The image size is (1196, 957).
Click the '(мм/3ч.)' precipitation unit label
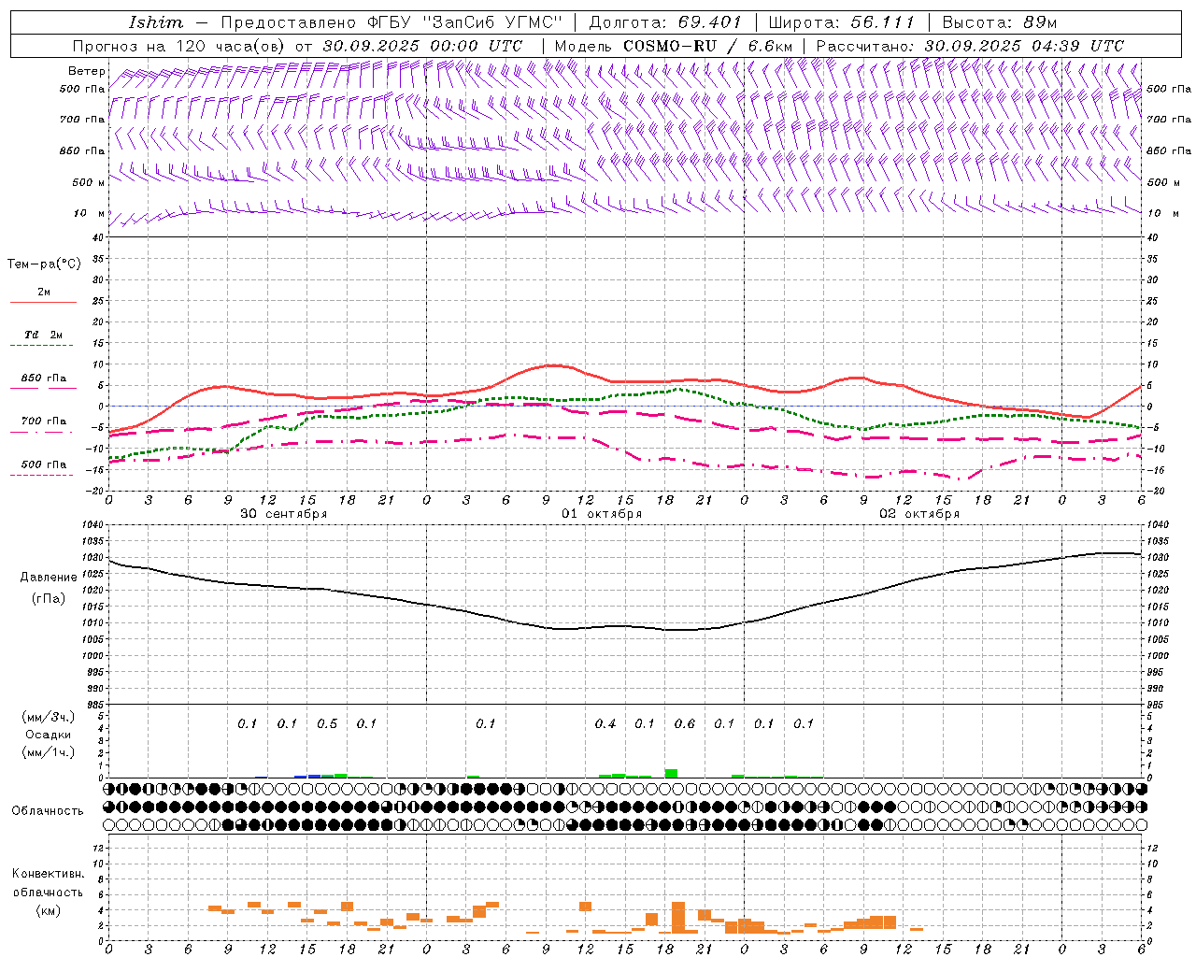[x=49, y=717]
